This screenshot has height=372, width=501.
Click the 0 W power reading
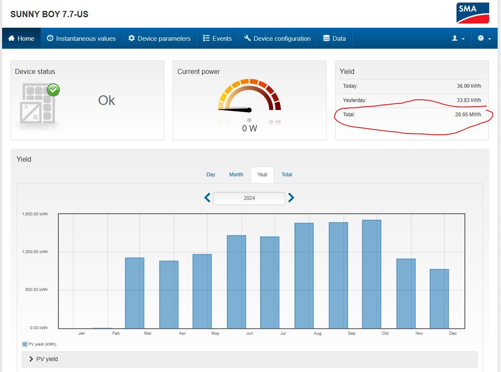coord(249,128)
